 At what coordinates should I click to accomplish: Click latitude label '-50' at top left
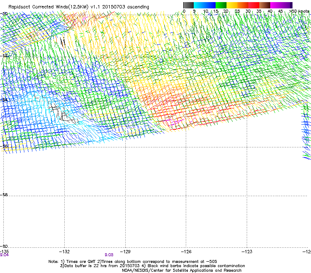pos(4,14)
